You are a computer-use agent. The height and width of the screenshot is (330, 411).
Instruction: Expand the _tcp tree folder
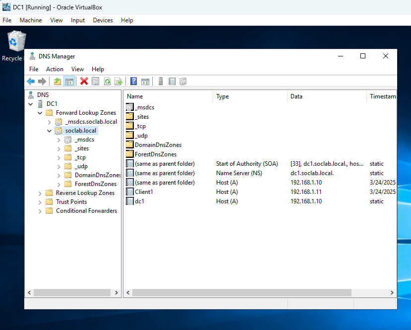click(x=59, y=158)
